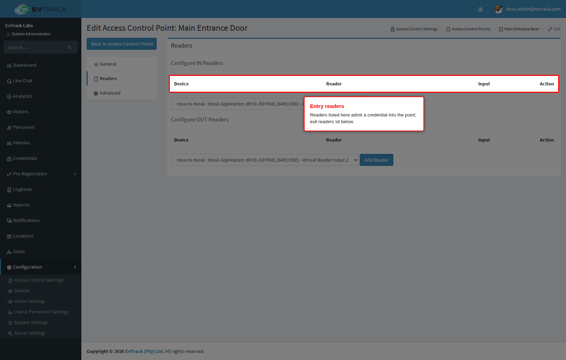566x360 pixels.
Task: Switch to the Advanced tab
Action: coord(122,93)
